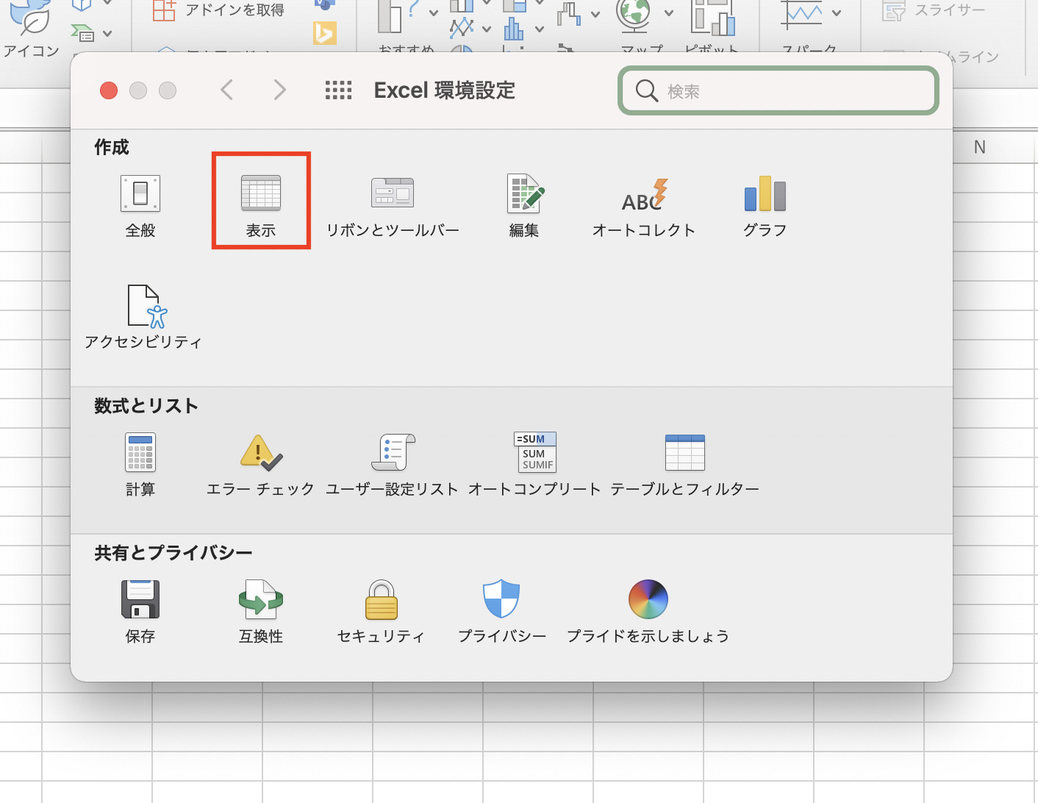
Task: Expand the マップ chart dropdown arrow
Action: point(667,13)
